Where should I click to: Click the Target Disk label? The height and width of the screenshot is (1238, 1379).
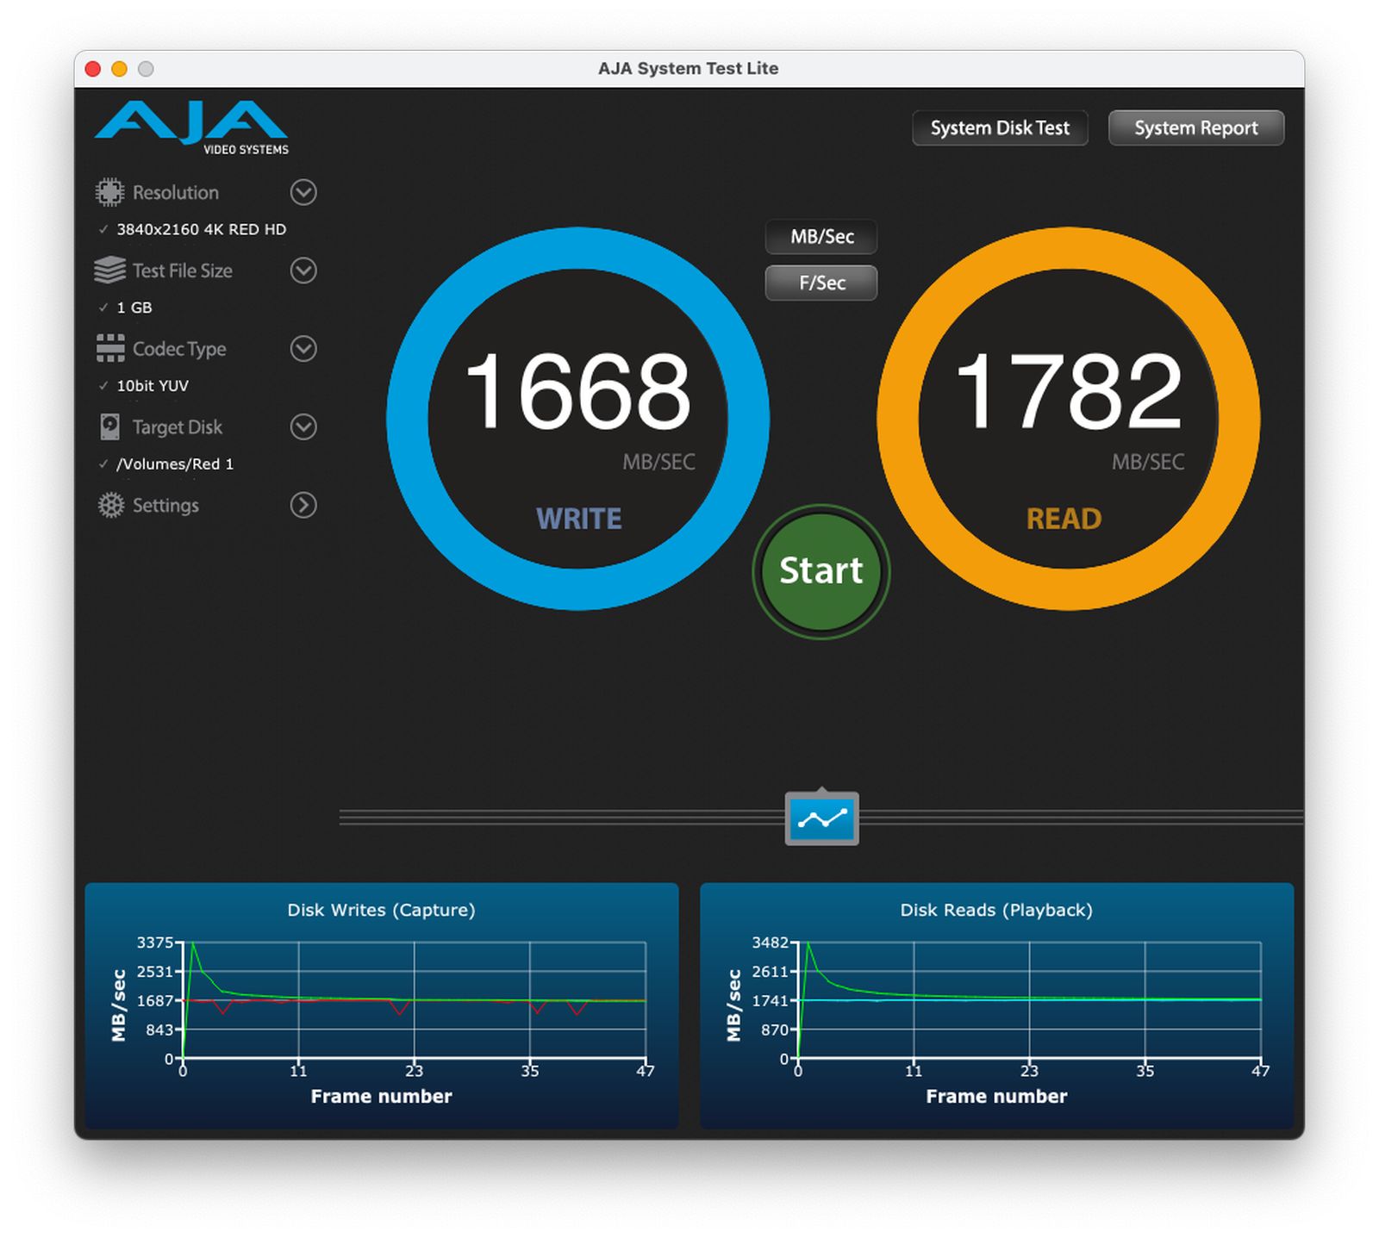[x=178, y=427]
